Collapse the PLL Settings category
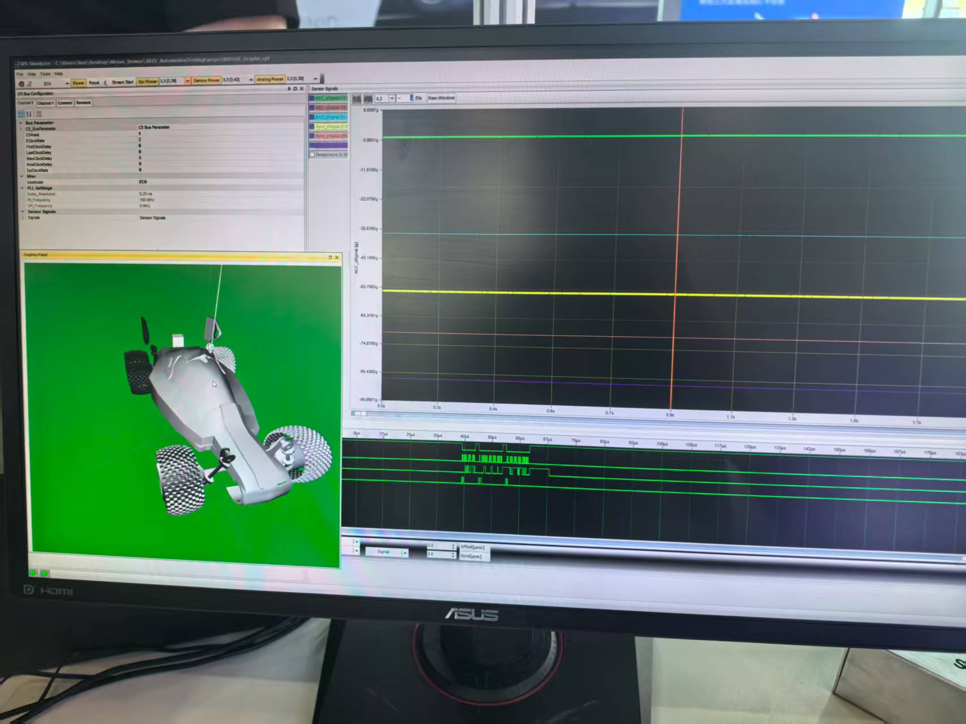This screenshot has height=724, width=966. (22, 188)
